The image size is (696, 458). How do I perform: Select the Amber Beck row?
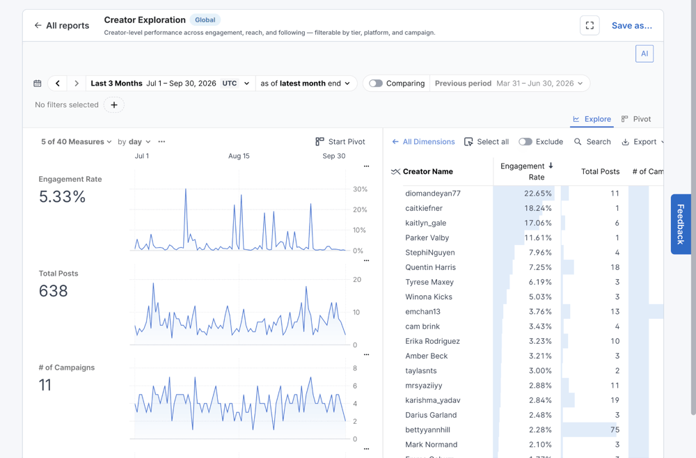pos(527,356)
